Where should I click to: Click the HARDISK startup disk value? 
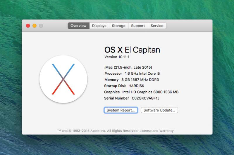coord(136,86)
